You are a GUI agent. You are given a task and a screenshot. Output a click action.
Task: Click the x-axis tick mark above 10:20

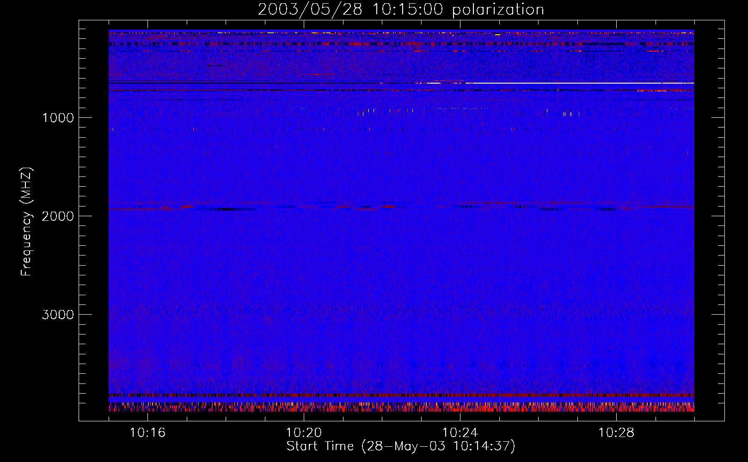point(304,418)
